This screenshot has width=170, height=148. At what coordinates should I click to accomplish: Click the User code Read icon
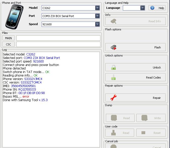[114, 133]
